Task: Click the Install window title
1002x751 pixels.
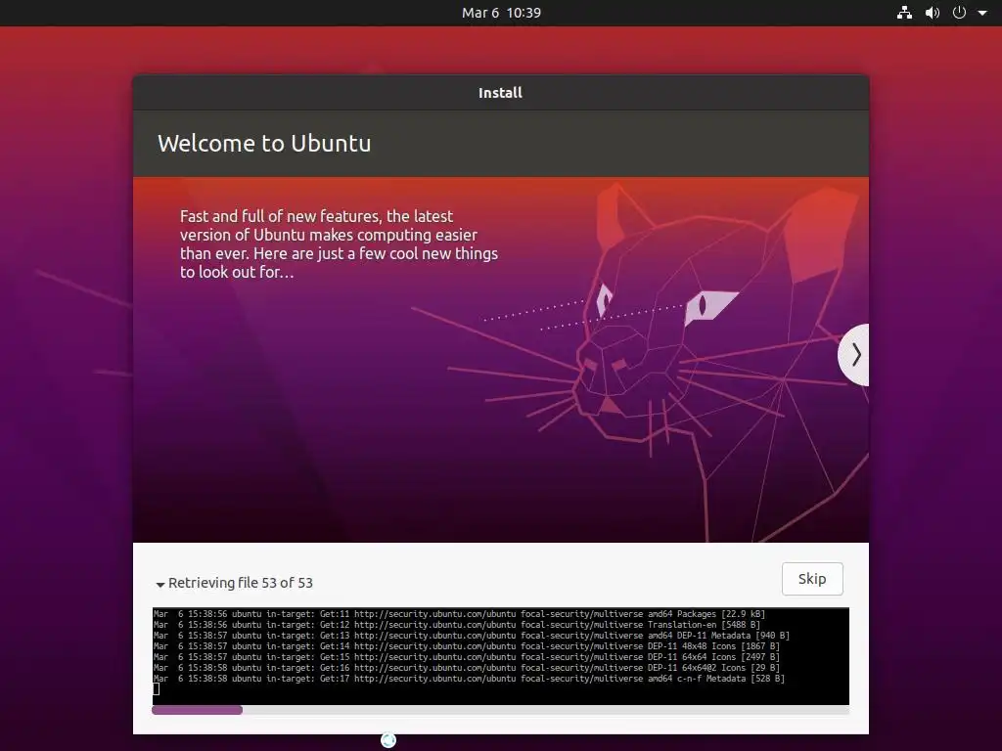Action: point(500,93)
